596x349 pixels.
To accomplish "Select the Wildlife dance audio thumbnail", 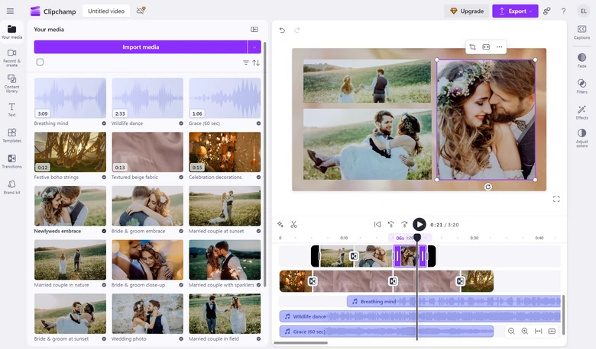I will point(147,98).
